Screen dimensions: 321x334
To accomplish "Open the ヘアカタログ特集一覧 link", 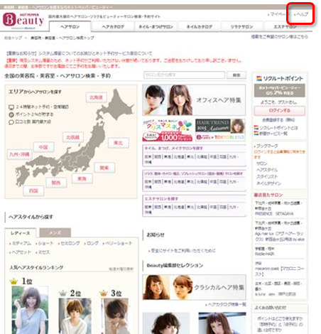I will click(227, 304).
